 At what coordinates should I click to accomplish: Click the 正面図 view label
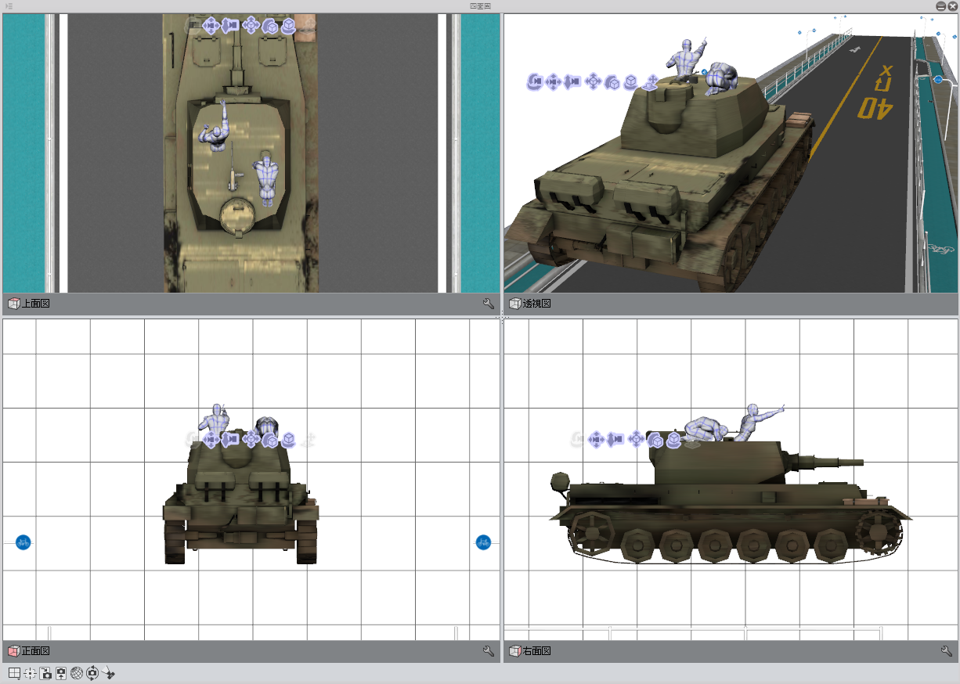35,650
